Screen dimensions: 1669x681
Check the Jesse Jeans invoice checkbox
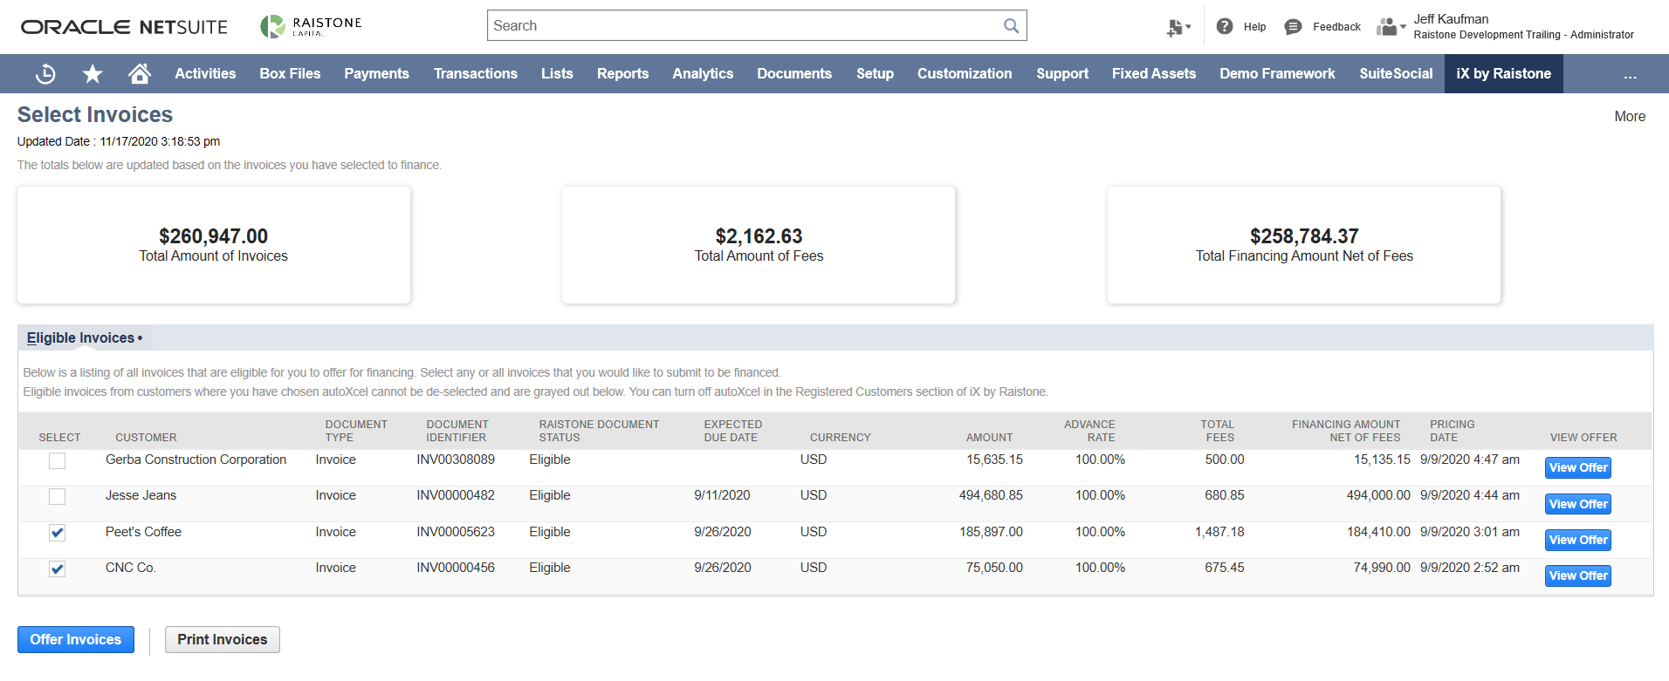point(58,496)
